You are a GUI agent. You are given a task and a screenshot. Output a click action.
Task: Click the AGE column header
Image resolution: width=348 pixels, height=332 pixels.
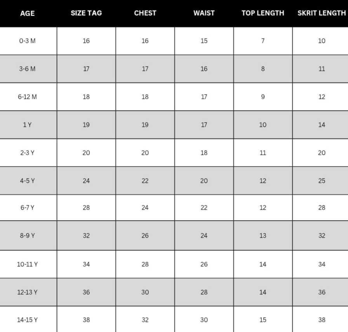tap(27, 13)
